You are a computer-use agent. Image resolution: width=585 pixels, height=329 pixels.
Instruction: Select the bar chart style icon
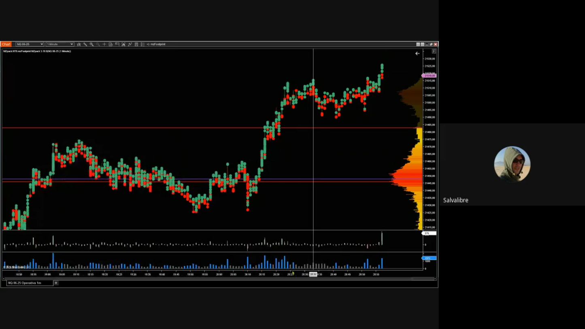79,44
